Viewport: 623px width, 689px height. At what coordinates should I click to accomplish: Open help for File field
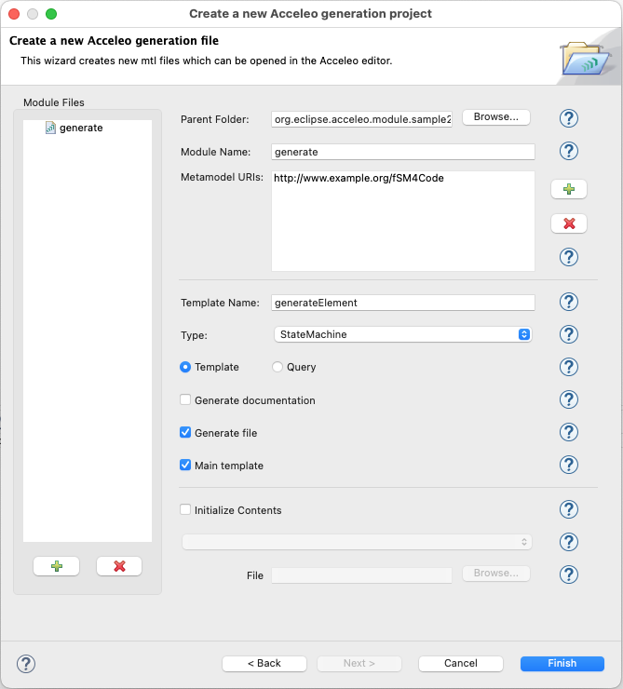pyautogui.click(x=568, y=574)
